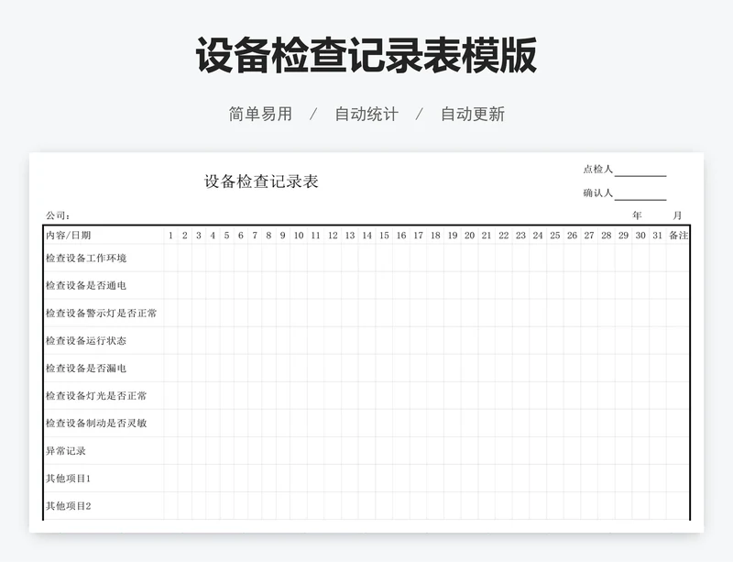Click the row 检查设备制动是否灵敏
The width and height of the screenshot is (733, 562).
pyautogui.click(x=366, y=423)
